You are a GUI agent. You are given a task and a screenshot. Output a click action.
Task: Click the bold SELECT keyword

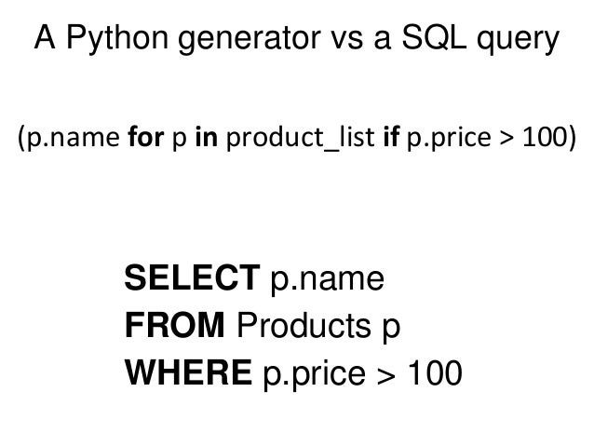click(192, 278)
